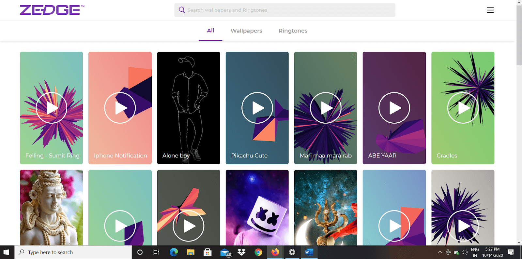Open Settings from the taskbar
Screen dimensions: 522x259
(292, 252)
